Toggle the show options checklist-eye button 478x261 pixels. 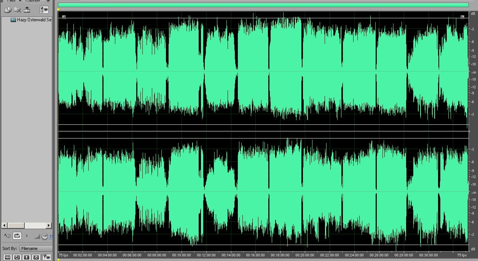[45, 10]
